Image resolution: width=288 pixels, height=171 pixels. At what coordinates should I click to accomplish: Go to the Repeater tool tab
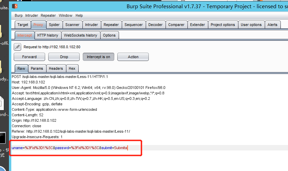pos(111,25)
